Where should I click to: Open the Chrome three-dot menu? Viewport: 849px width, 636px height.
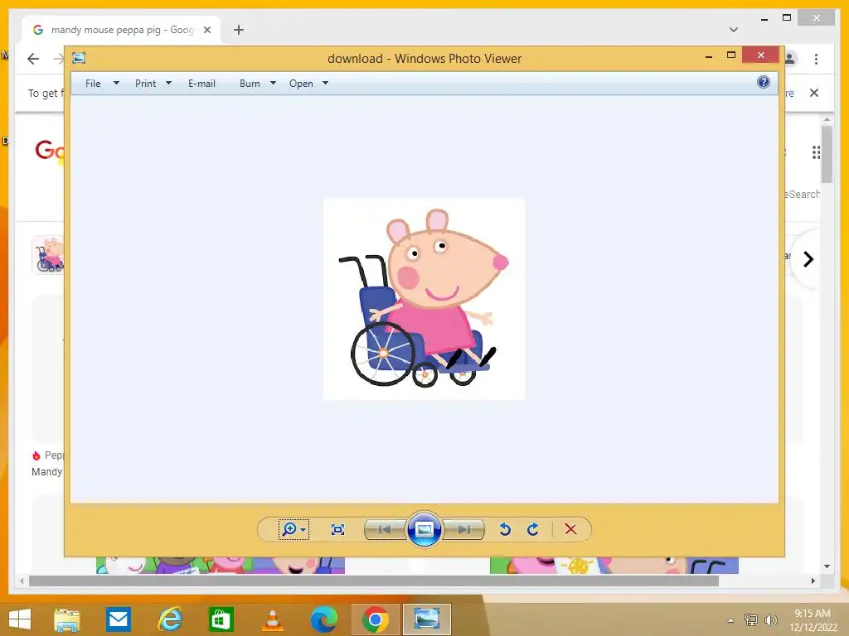point(816,59)
